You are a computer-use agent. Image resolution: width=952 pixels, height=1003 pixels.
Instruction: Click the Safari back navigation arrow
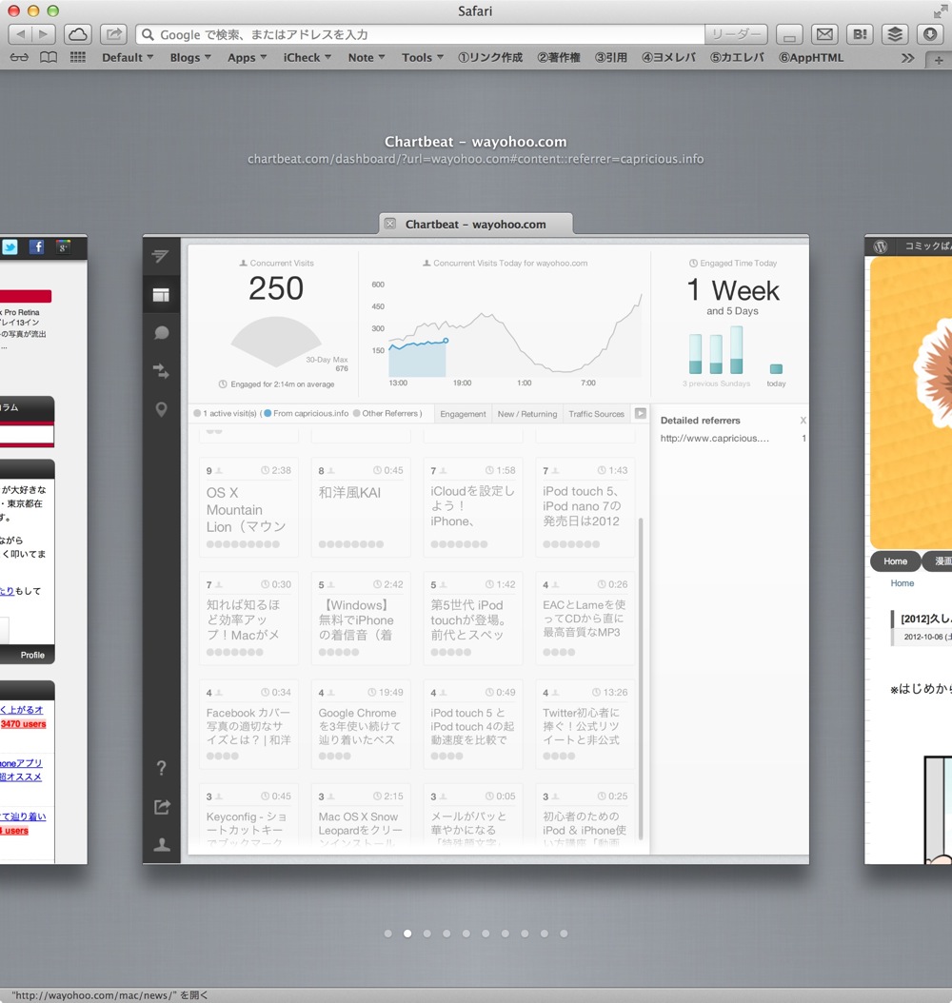click(20, 34)
